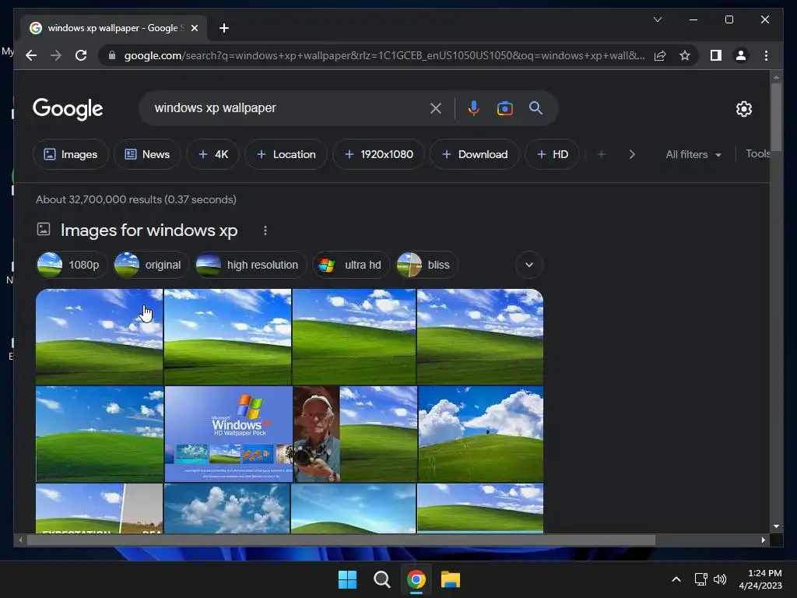Add the HD filter chip
797x598 pixels.
point(552,154)
